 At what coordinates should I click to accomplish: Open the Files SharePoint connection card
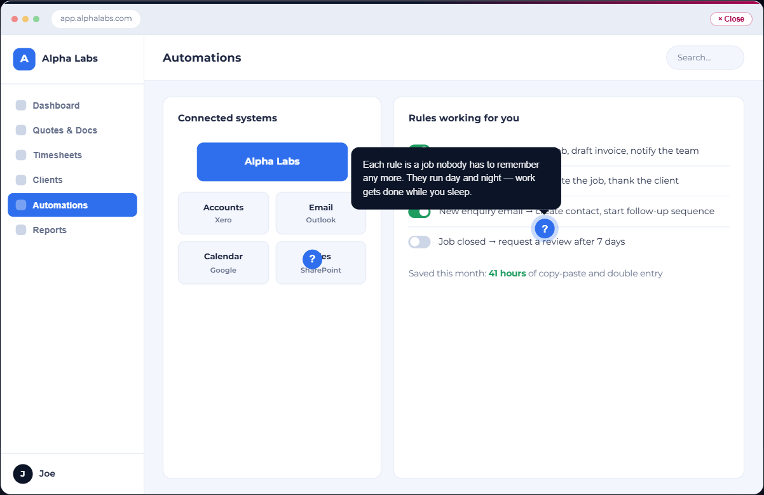(321, 262)
